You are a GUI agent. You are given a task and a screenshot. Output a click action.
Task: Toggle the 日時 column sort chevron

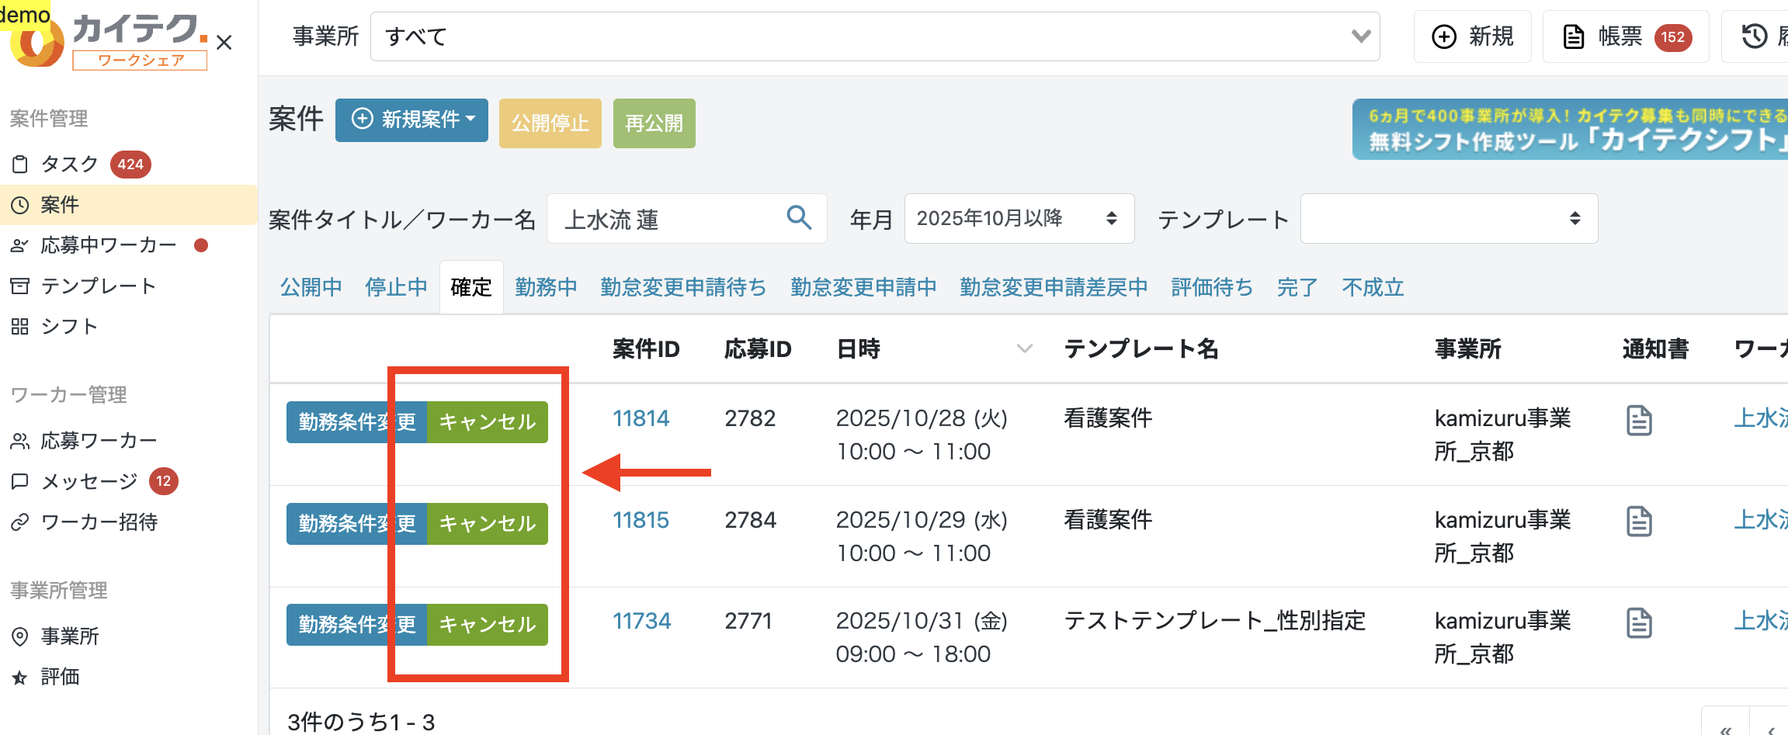point(1024,348)
